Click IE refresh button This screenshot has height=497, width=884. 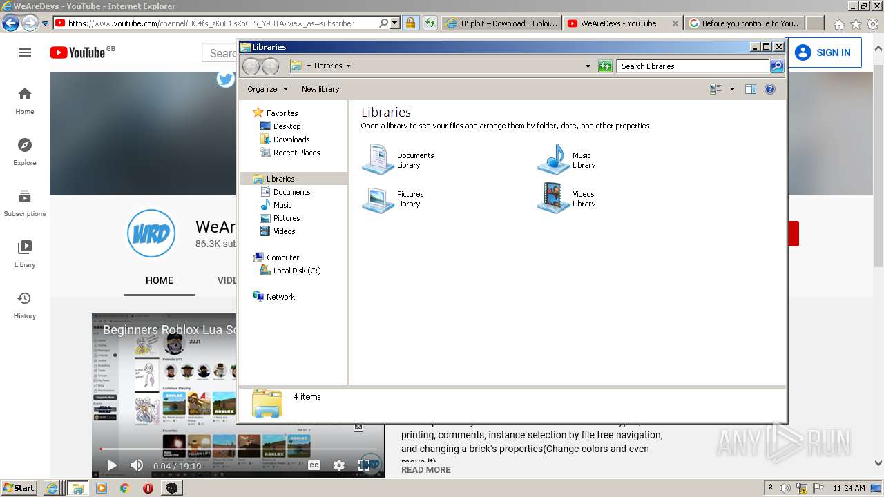pyautogui.click(x=430, y=23)
